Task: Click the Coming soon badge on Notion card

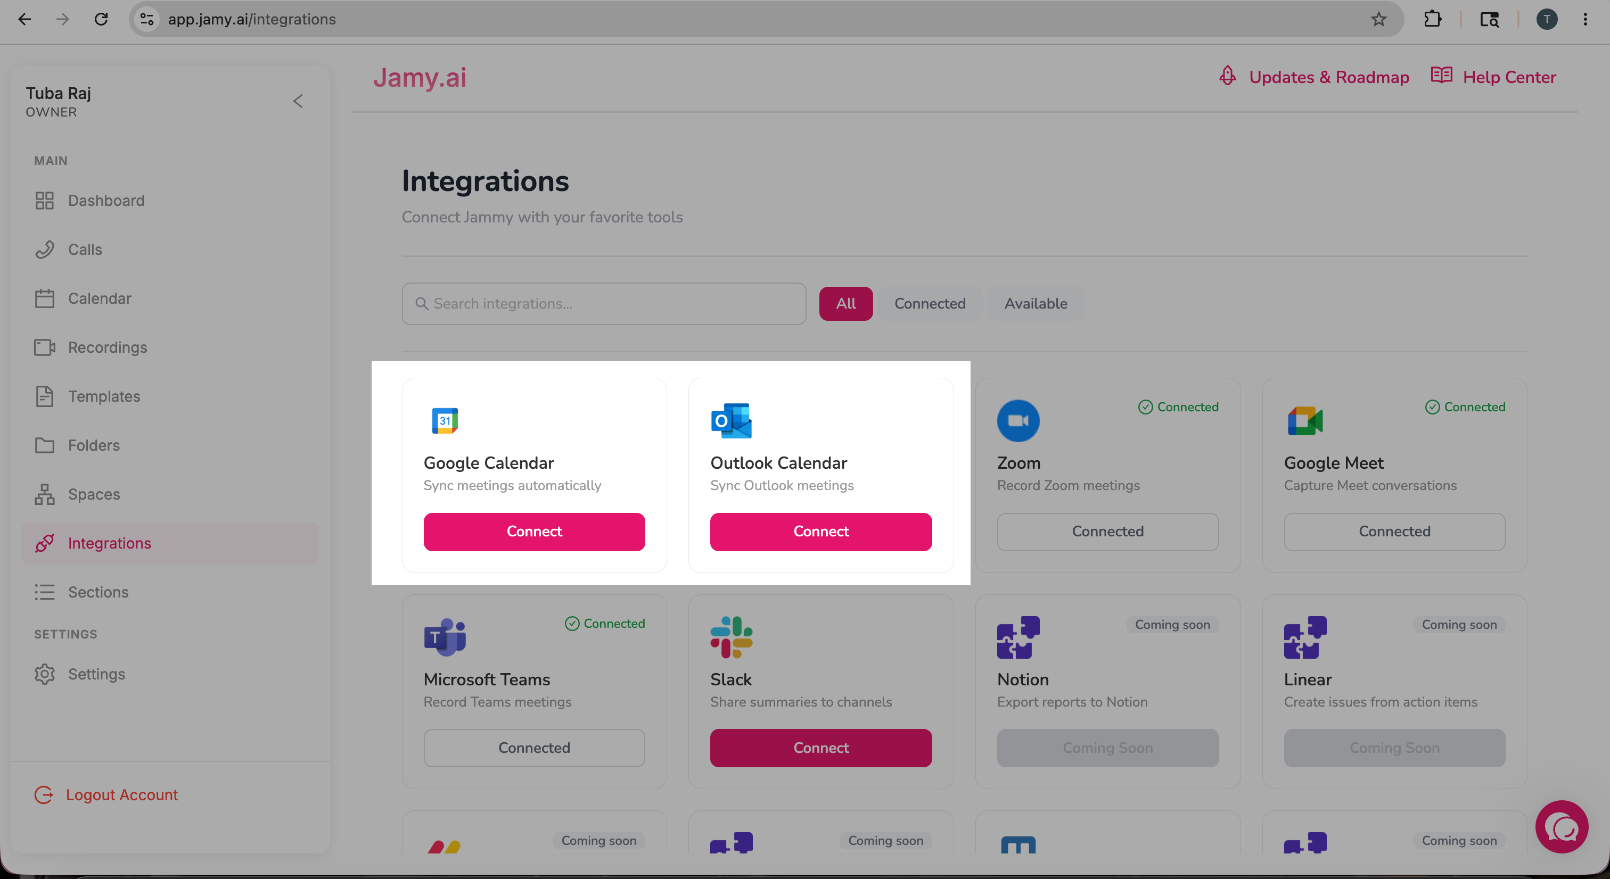Action: click(x=1172, y=625)
